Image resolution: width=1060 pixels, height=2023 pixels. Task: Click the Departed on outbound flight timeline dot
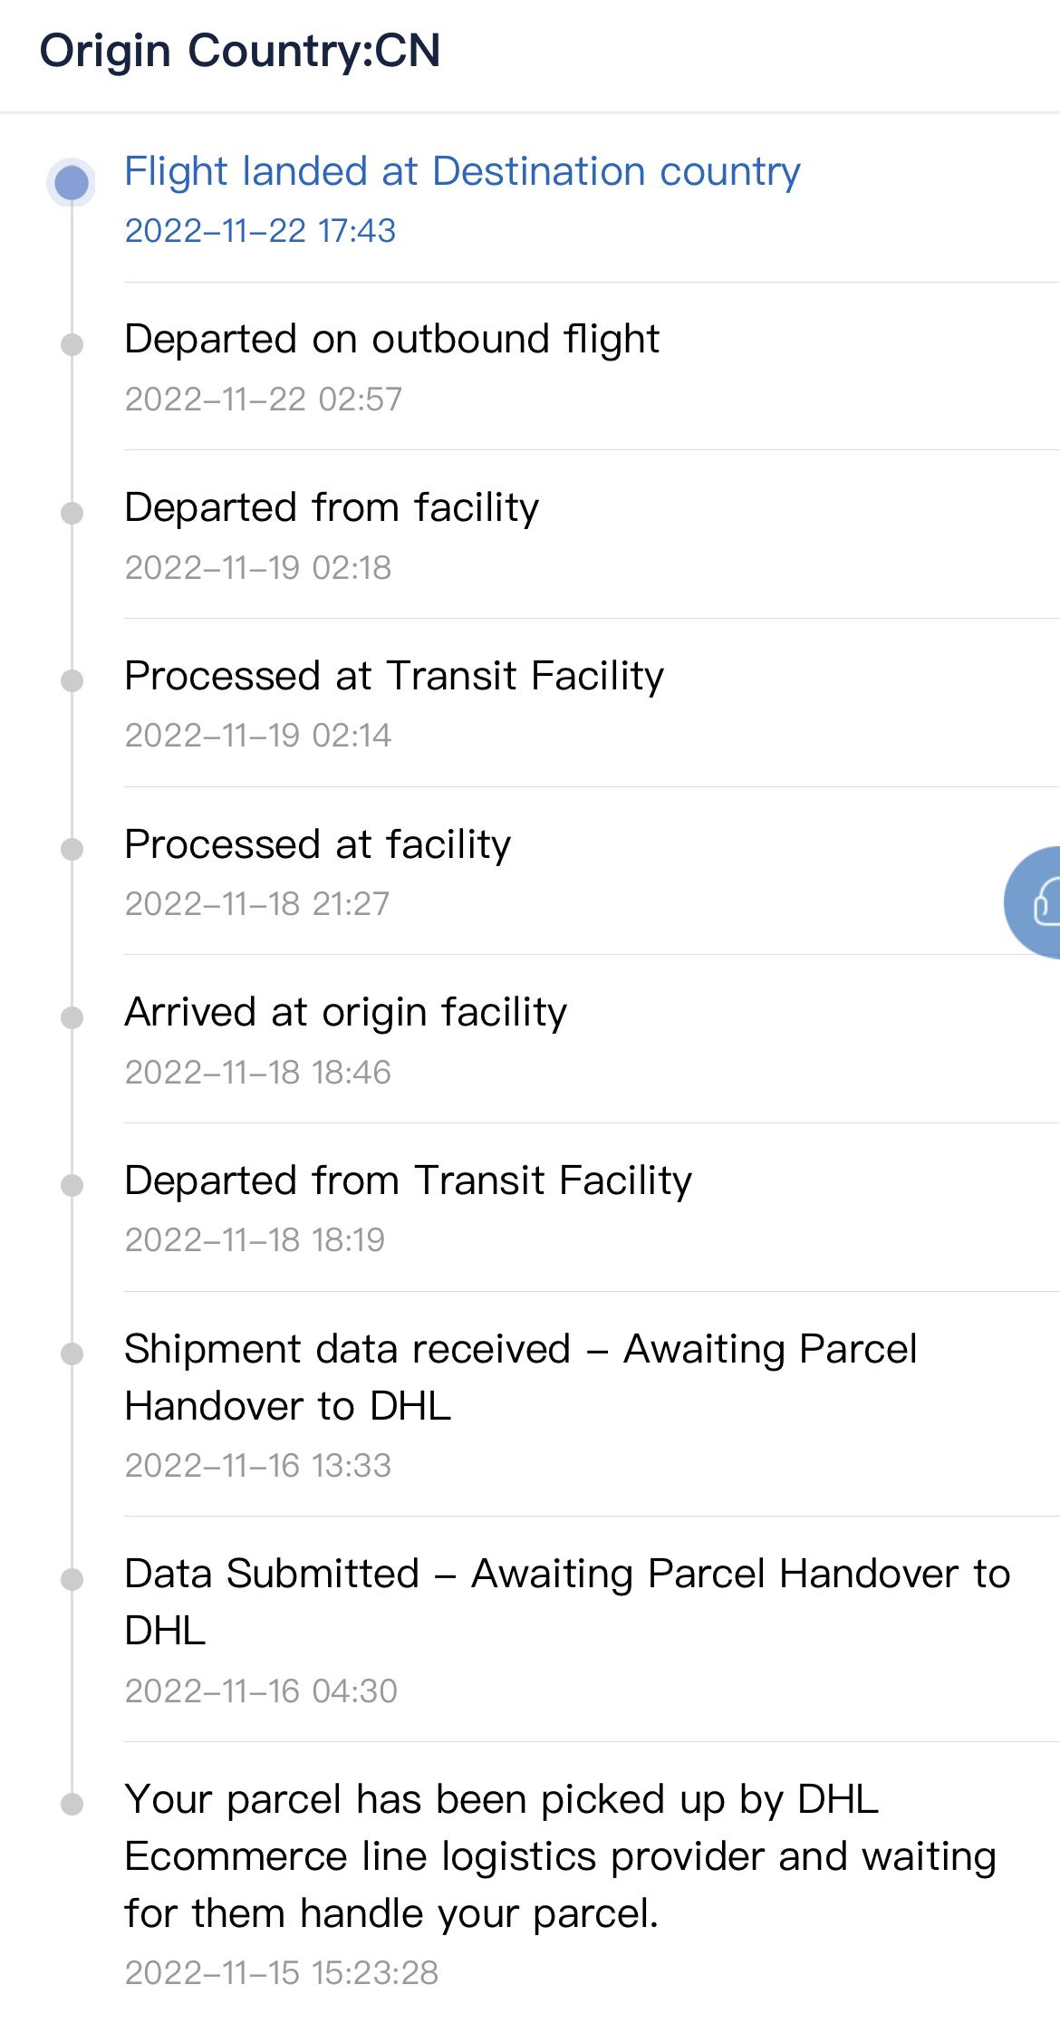[x=72, y=344]
